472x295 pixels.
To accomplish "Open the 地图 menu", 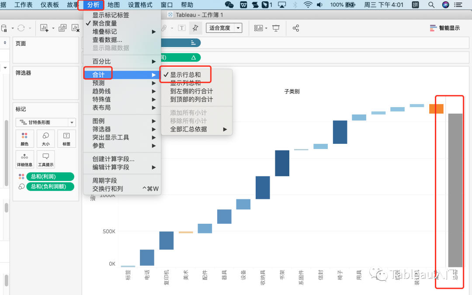I will click(114, 5).
